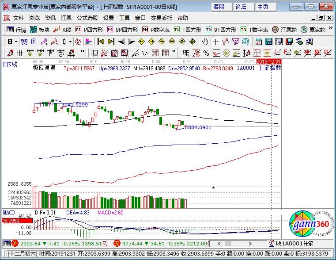Open the 赢家轮 Big wheel

[313, 30]
